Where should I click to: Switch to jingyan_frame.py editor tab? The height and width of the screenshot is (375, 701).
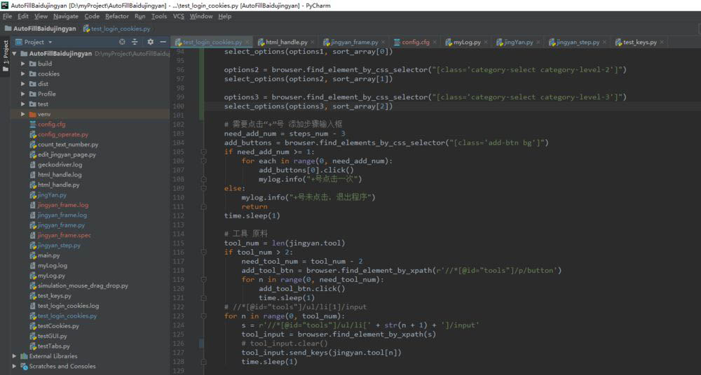coord(355,43)
